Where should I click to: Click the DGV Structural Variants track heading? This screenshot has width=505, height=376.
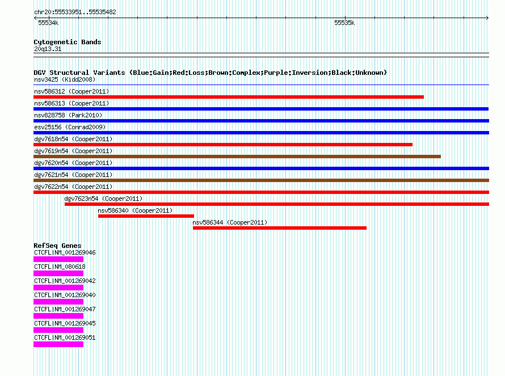click(x=211, y=73)
